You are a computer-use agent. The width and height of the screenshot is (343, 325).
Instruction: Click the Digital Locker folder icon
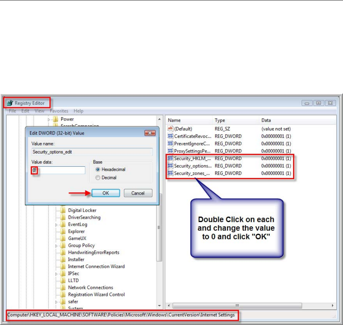pos(63,210)
